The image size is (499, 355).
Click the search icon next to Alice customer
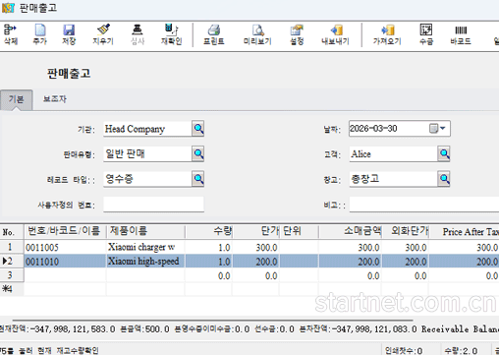point(444,153)
